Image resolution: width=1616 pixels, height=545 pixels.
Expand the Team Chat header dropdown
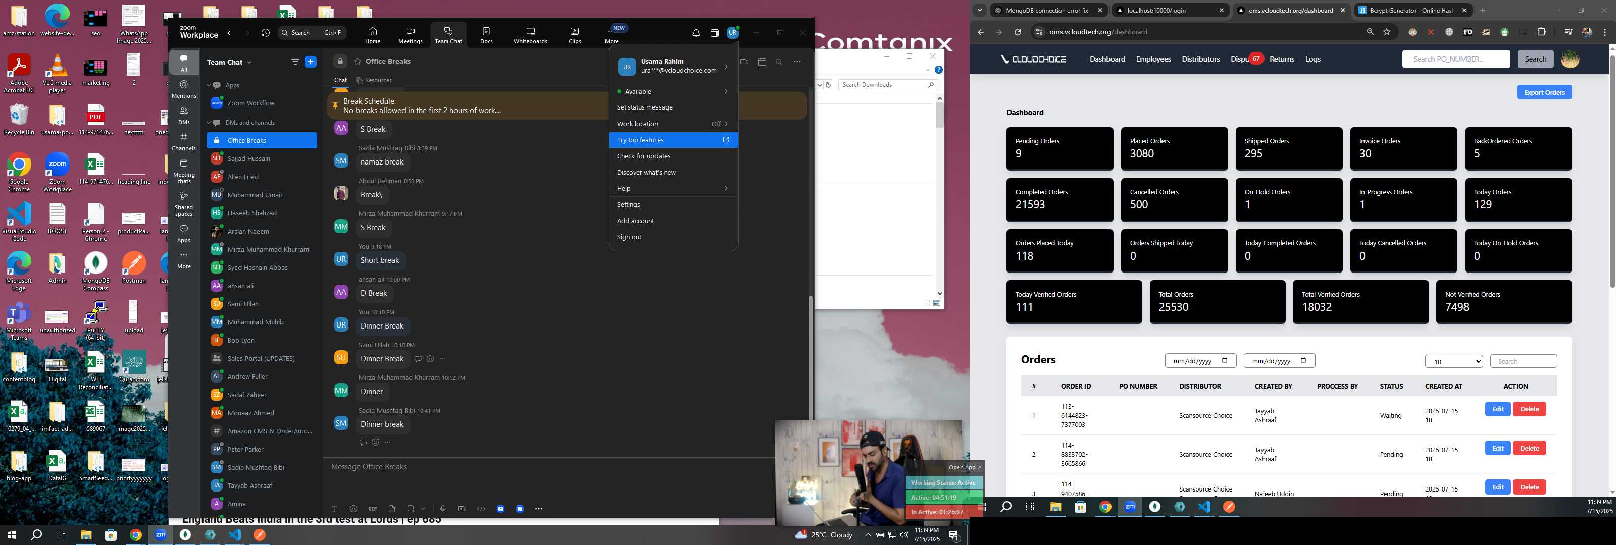(249, 62)
